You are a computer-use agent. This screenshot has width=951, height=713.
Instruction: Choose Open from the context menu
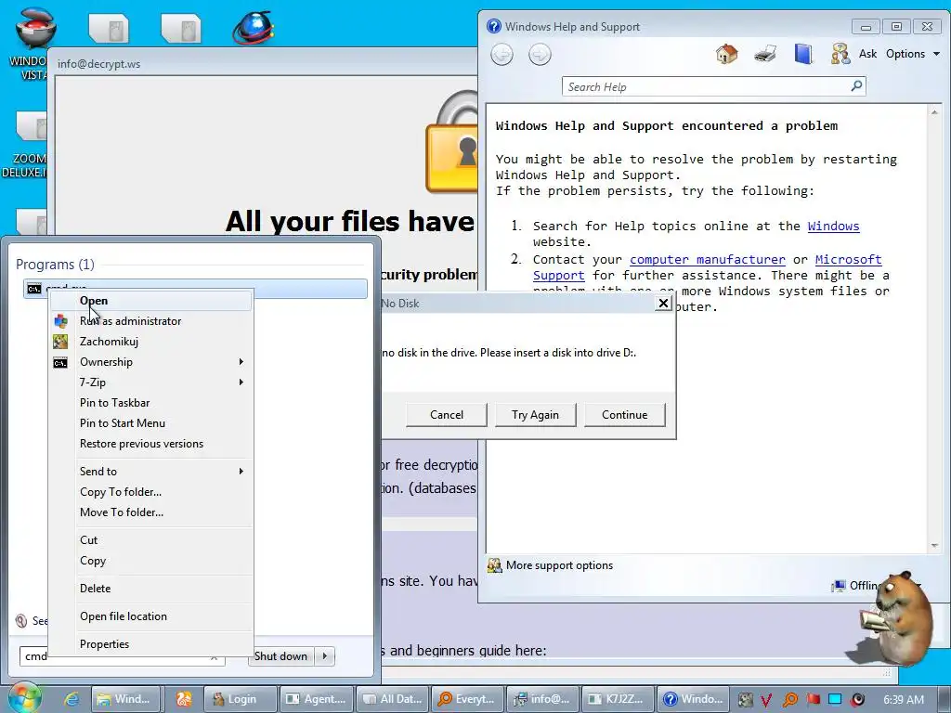150,301
